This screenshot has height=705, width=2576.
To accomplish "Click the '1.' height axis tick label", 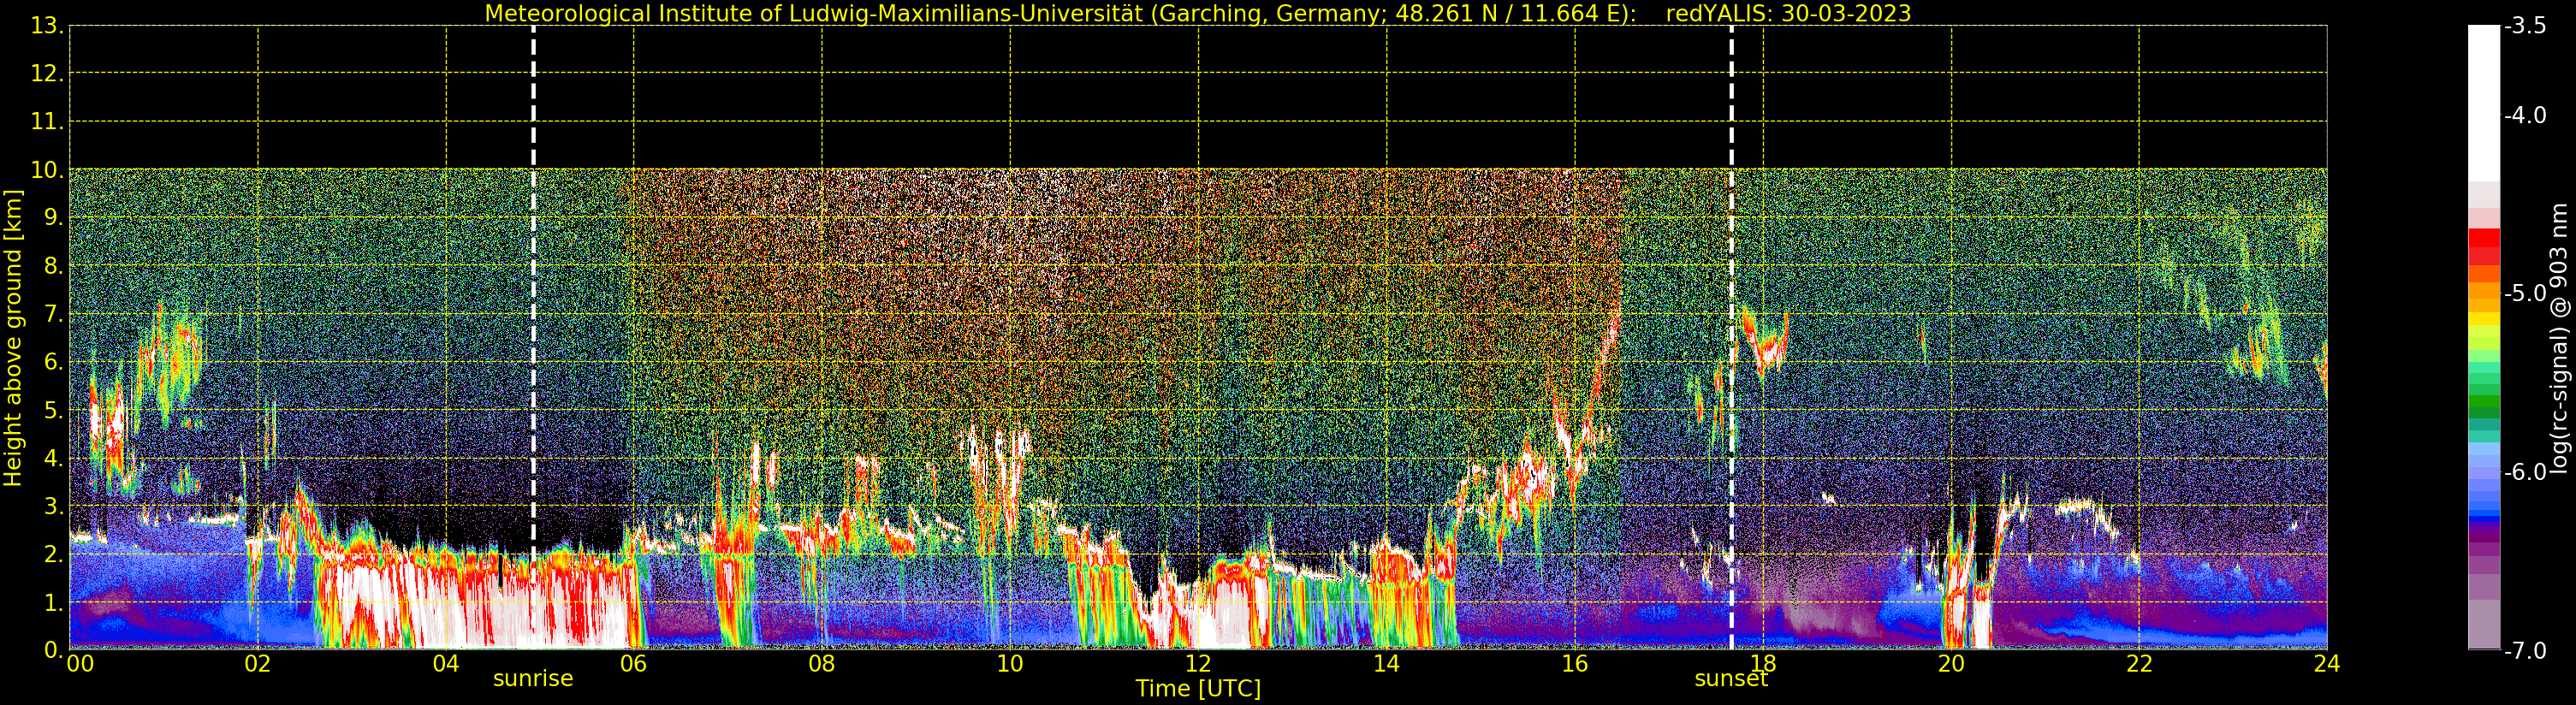I will click(x=53, y=602).
